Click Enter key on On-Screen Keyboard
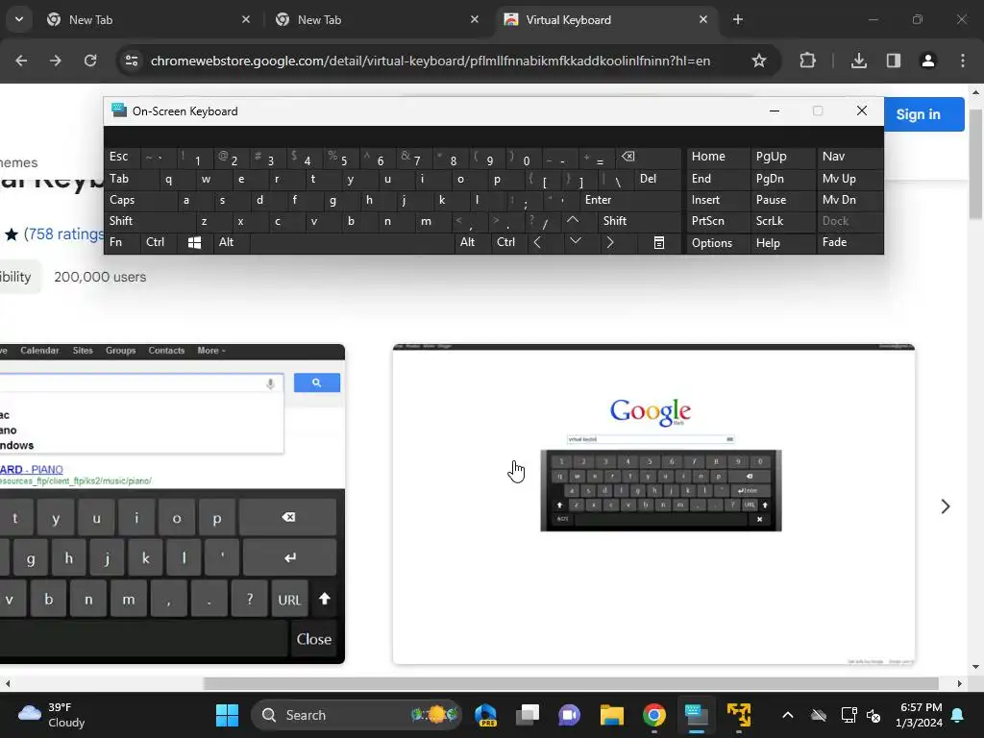 [x=629, y=200]
